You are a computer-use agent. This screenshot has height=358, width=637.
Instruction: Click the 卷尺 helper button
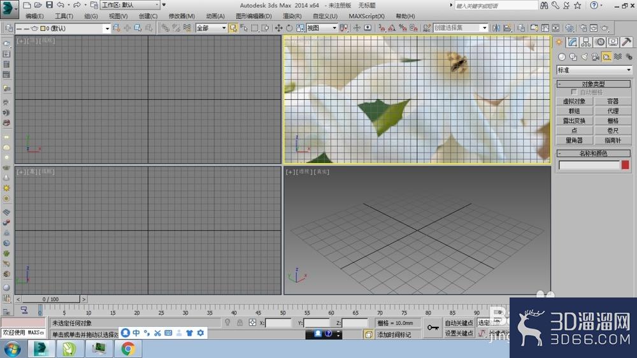pyautogui.click(x=613, y=131)
